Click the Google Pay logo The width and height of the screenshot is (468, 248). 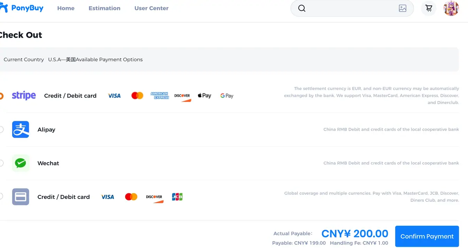pyautogui.click(x=227, y=96)
